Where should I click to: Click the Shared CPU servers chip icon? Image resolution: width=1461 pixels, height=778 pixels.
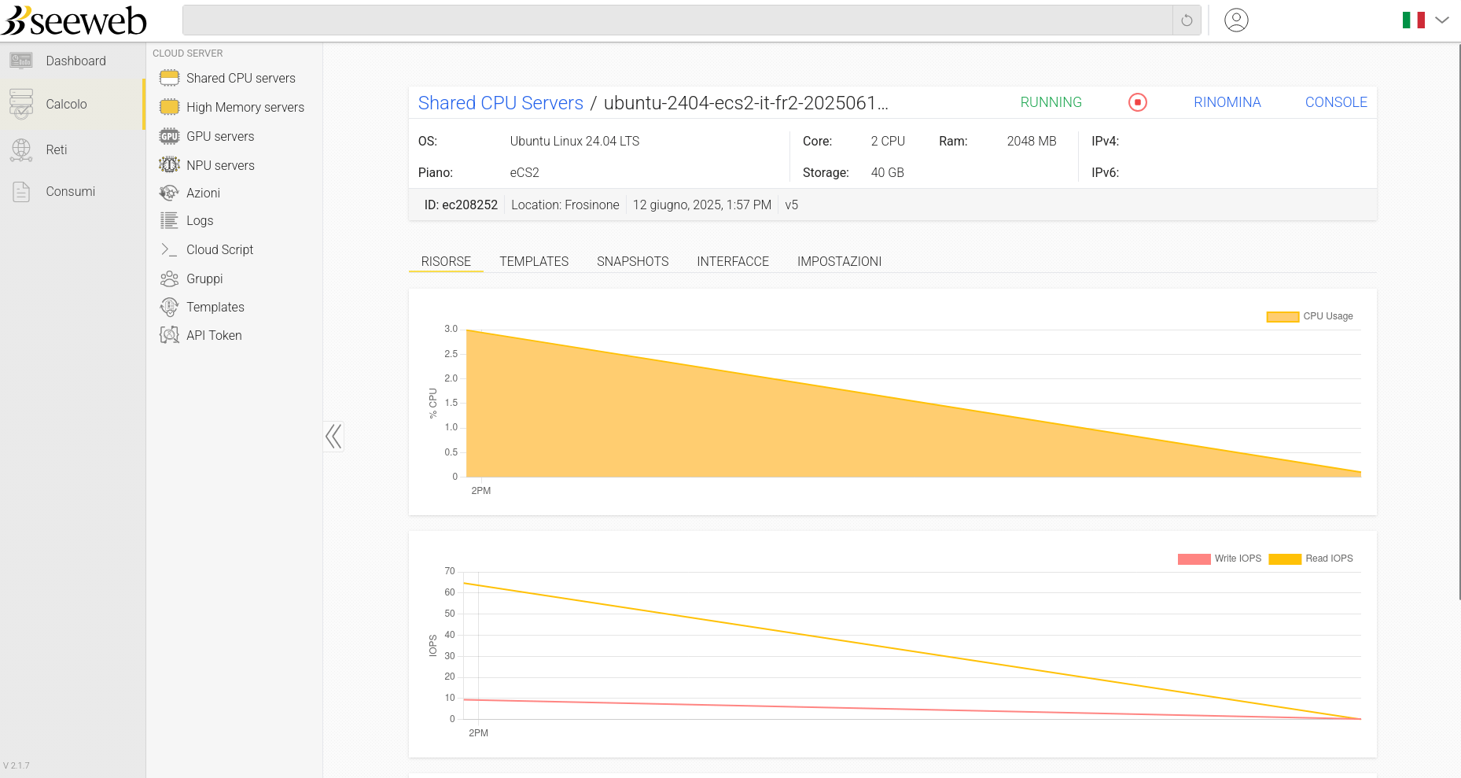tap(169, 78)
